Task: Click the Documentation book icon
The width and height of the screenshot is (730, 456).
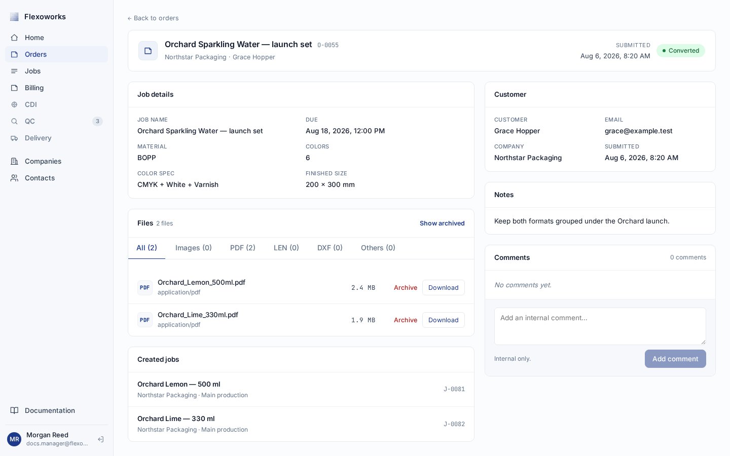Action: (14, 410)
